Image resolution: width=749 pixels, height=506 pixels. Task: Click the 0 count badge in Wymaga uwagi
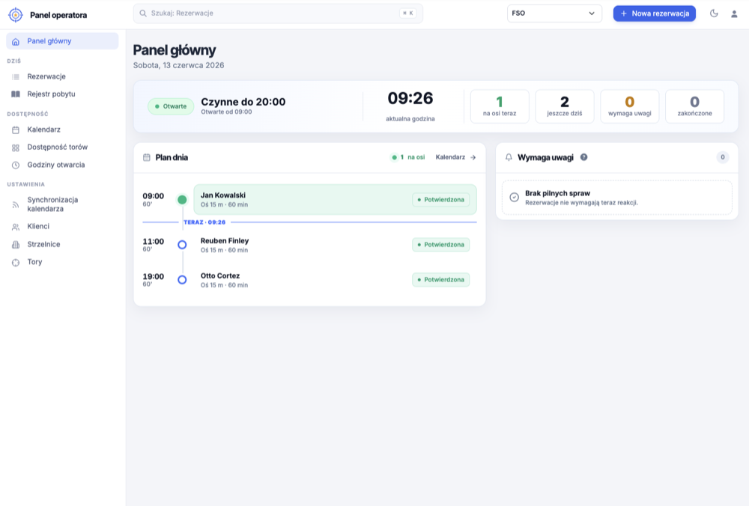coord(723,157)
